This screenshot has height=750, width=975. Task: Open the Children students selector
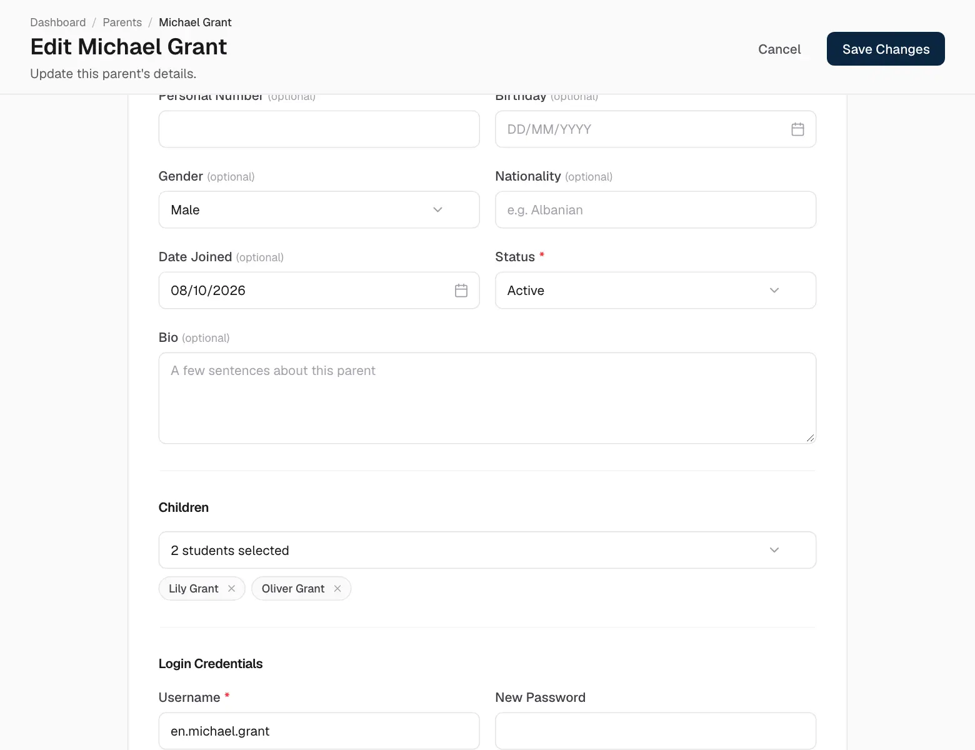coord(487,550)
